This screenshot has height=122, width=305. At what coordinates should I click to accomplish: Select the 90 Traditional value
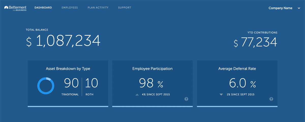point(70,86)
